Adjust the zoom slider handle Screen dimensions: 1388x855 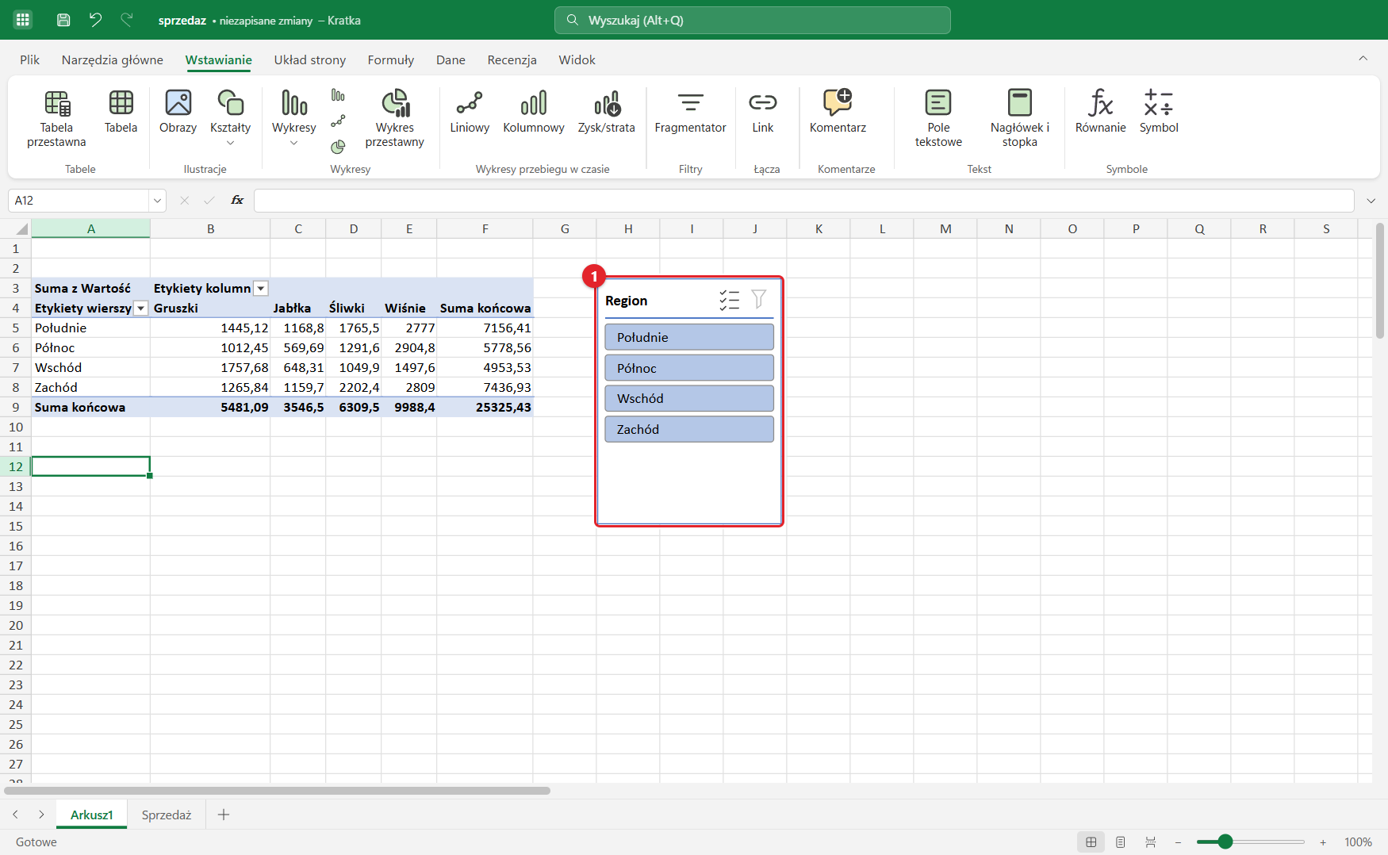pyautogui.click(x=1225, y=842)
